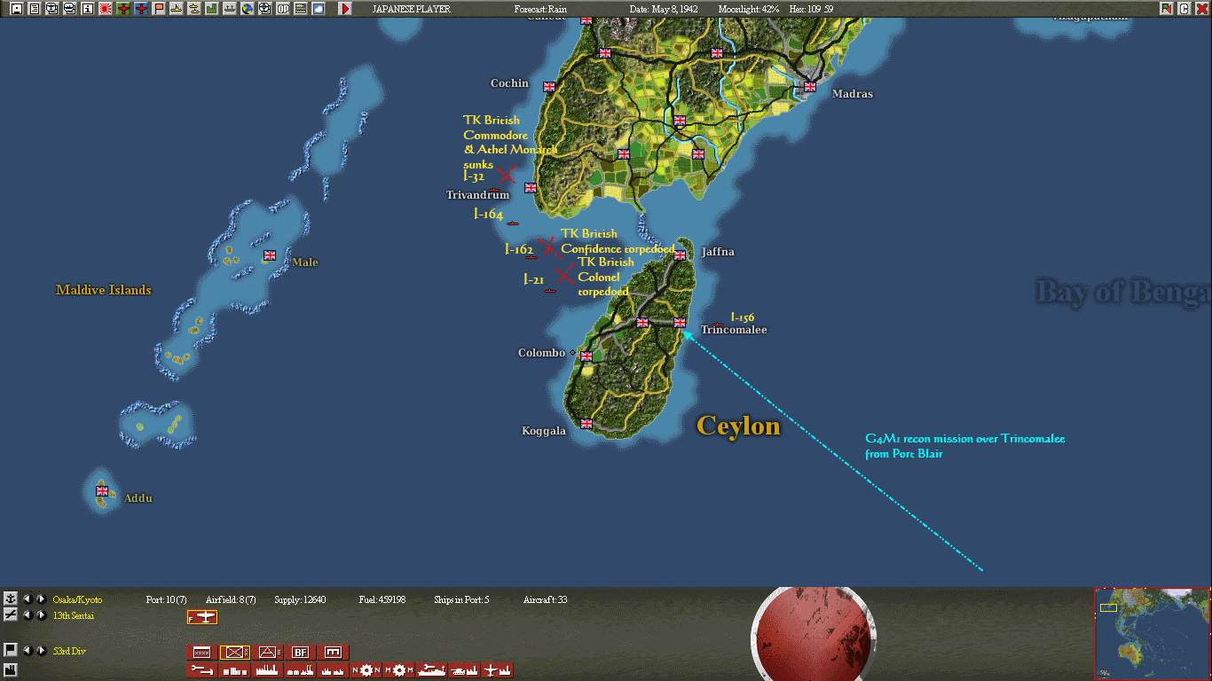Toggle the 'N' gear naval shipyard button
Image resolution: width=1212 pixels, height=681 pixels.
[366, 670]
